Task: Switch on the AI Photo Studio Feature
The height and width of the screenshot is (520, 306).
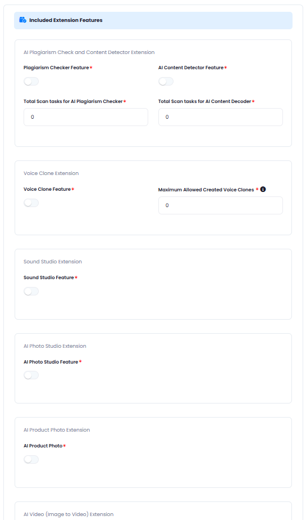Action: (x=31, y=375)
